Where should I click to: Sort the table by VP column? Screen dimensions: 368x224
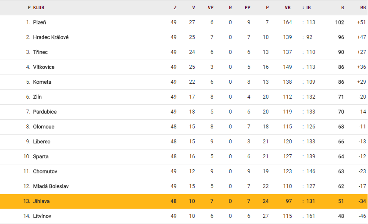[211, 7]
